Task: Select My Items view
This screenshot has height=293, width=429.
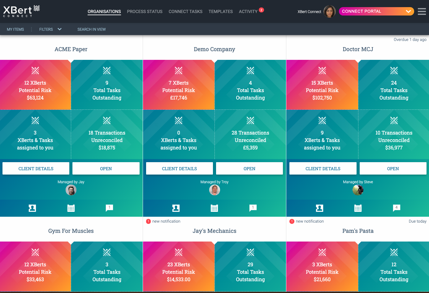Action: click(15, 29)
